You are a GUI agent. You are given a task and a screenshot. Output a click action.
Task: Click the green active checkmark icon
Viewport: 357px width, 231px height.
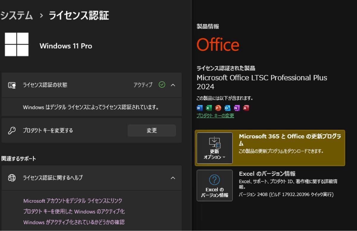(x=162, y=85)
